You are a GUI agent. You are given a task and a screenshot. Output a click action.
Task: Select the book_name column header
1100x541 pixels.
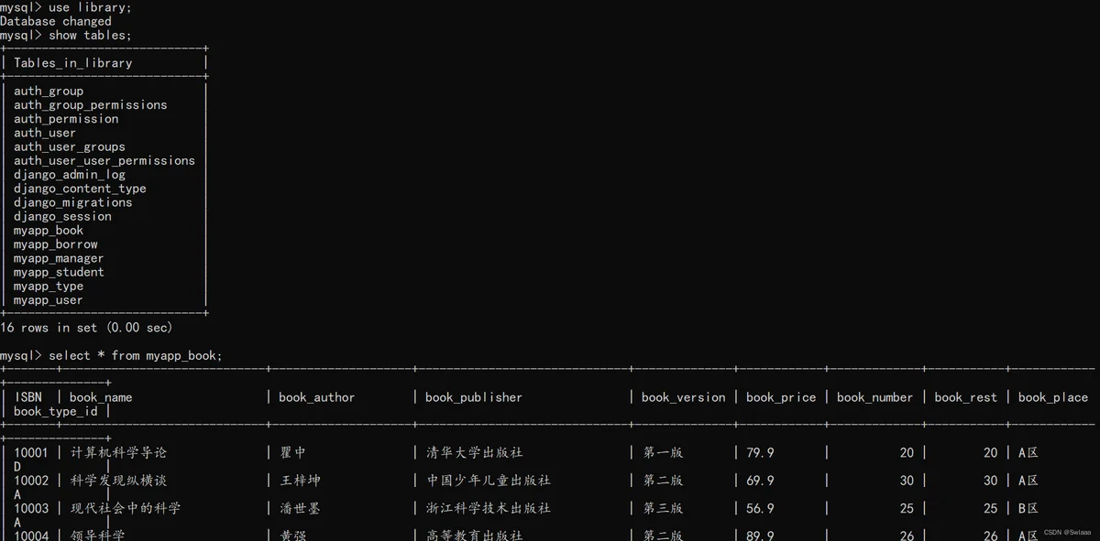point(101,397)
